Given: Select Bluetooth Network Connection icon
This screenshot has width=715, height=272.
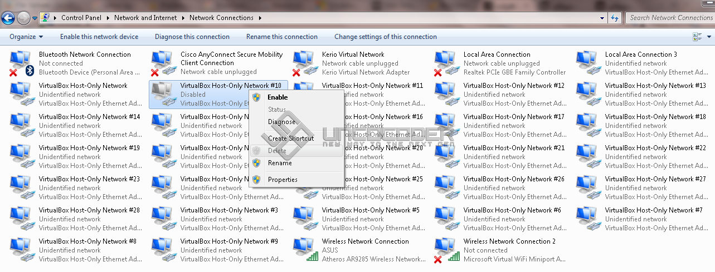Looking at the screenshot, I should 22,63.
